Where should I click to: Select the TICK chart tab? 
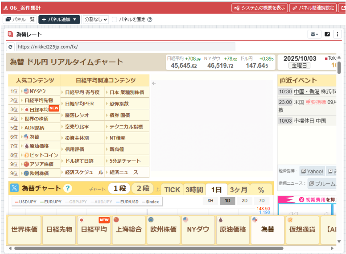point(172,189)
